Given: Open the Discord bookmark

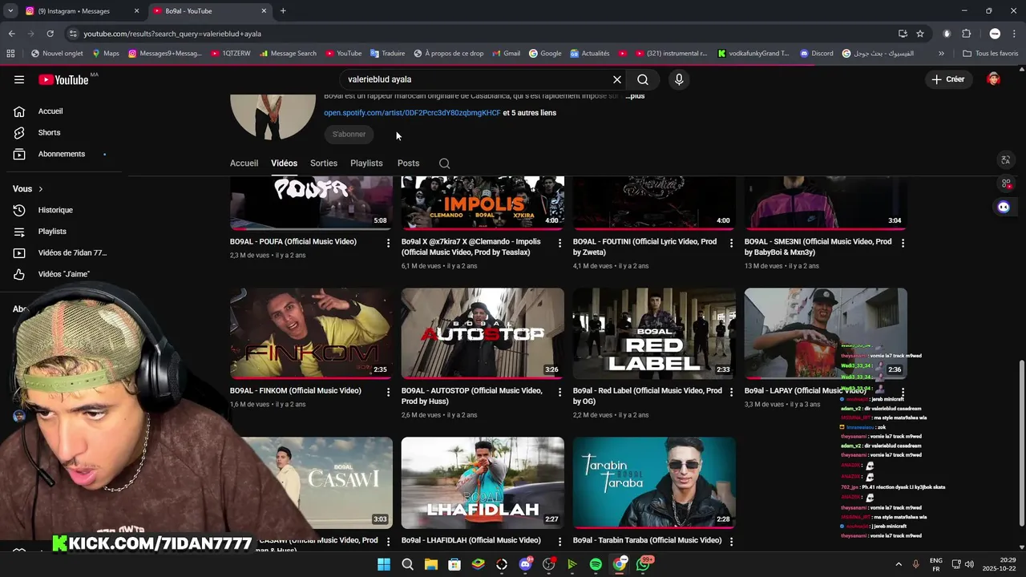Looking at the screenshot, I should coord(817,54).
